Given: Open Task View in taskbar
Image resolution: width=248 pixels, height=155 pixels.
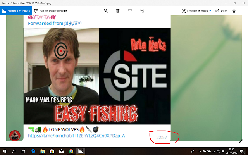Looking at the screenshot, I should [23, 151].
